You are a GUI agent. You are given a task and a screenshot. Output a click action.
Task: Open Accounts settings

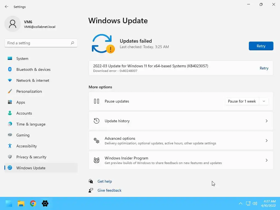click(x=41, y=113)
